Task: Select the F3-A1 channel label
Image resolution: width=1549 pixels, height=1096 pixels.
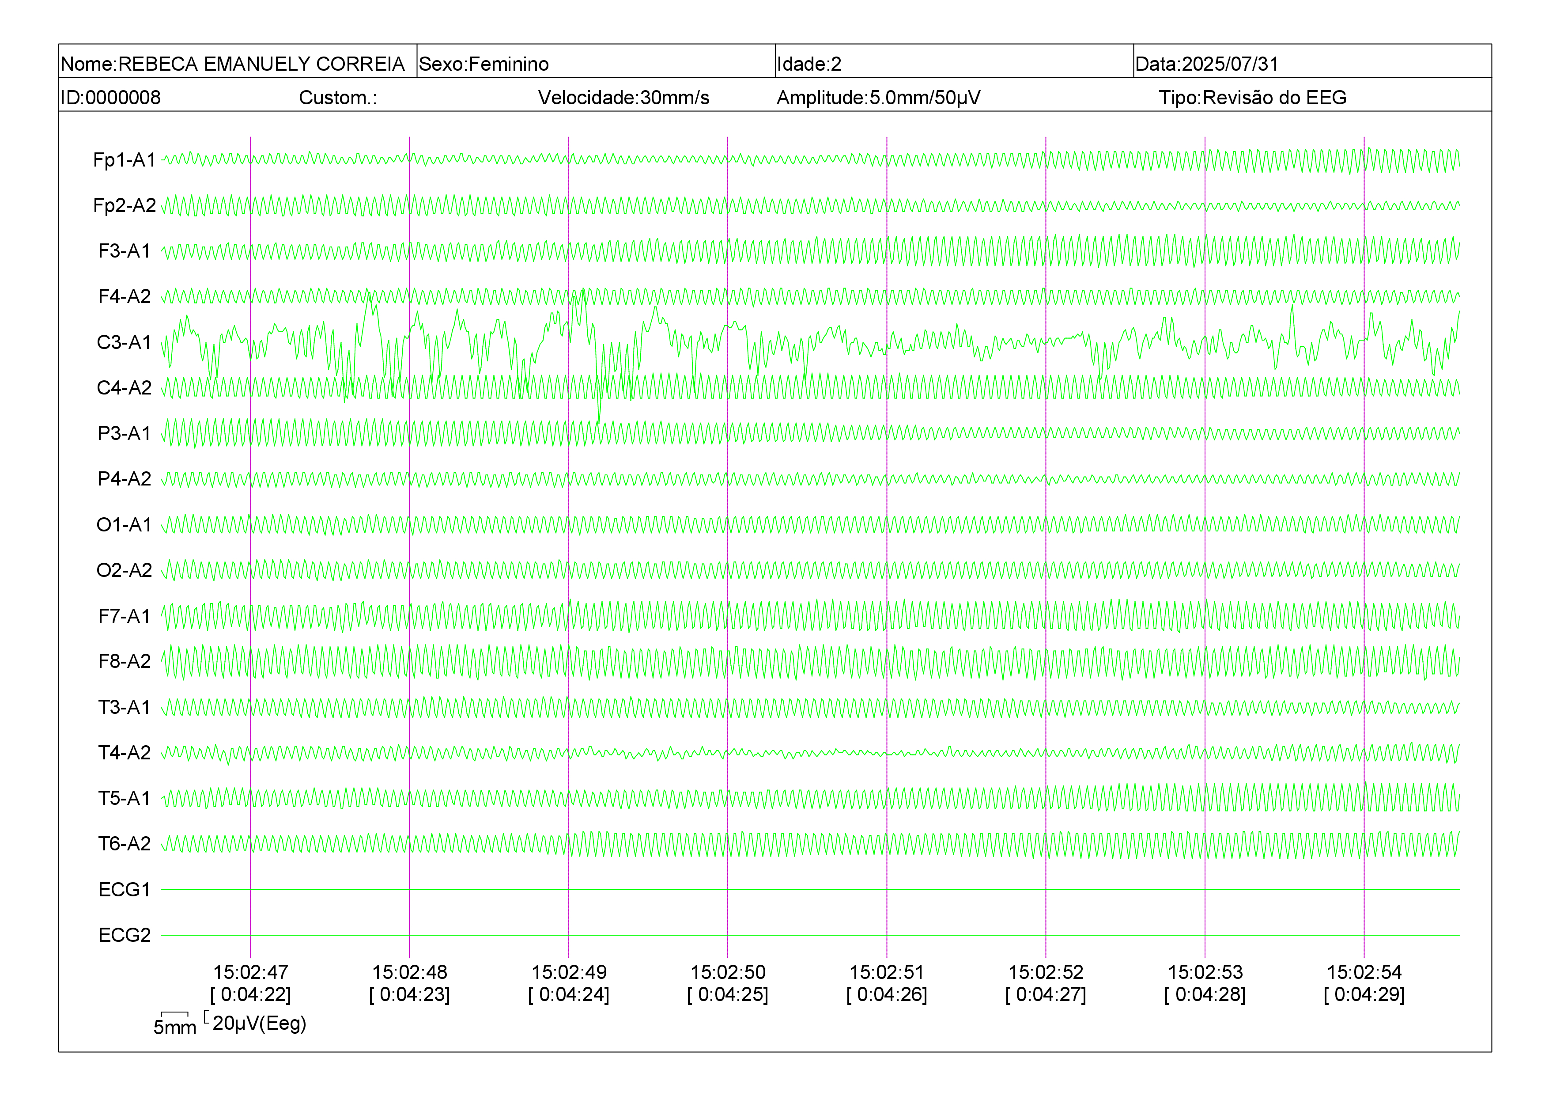Action: pyautogui.click(x=125, y=251)
